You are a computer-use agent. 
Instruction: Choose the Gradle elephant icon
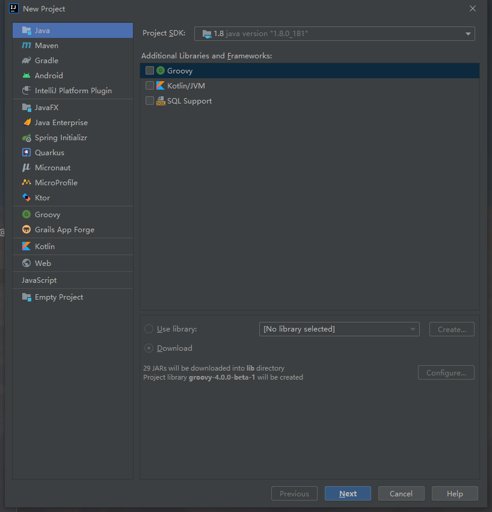[26, 60]
